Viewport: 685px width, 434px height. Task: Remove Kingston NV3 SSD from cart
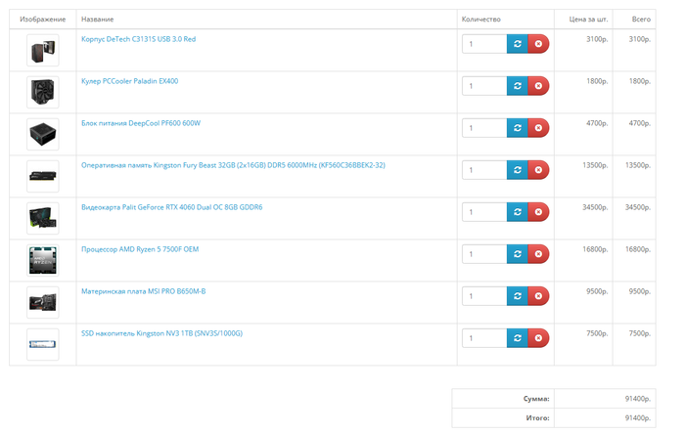tap(538, 338)
